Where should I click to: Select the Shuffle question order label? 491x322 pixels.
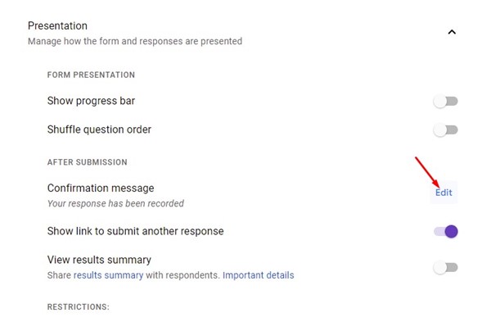click(x=99, y=129)
